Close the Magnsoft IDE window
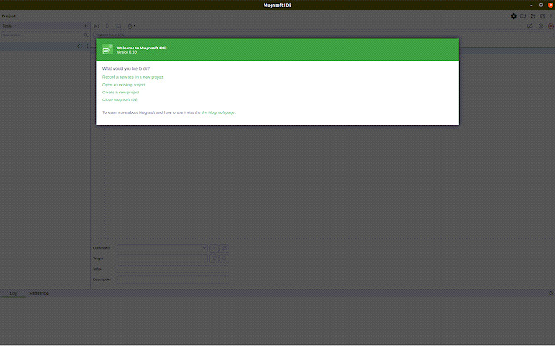This screenshot has height=346, width=555. pos(551,5)
